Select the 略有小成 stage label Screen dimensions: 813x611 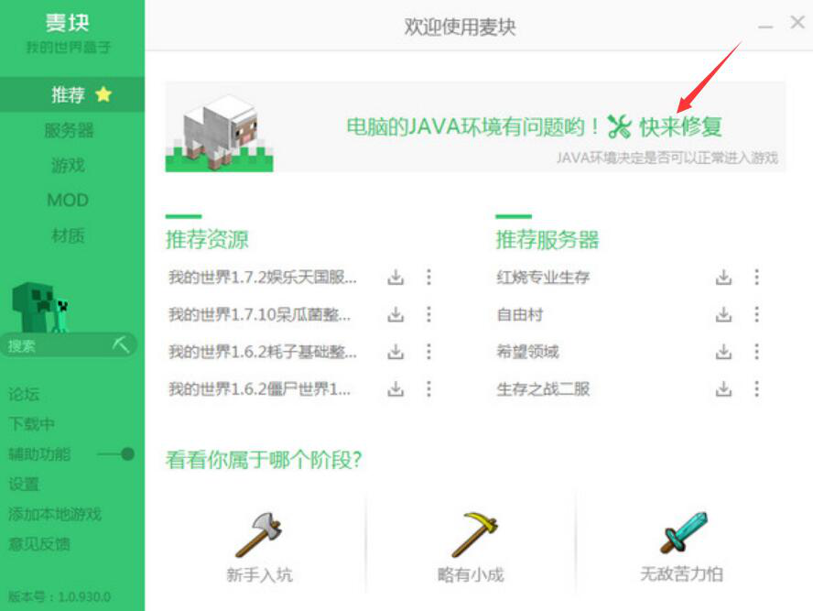pos(471,574)
